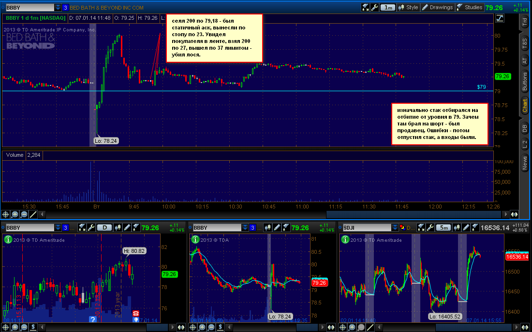The height and width of the screenshot is (332, 532).
Task: Zoom out on main chart with magnifier minus
Action: [24, 214]
